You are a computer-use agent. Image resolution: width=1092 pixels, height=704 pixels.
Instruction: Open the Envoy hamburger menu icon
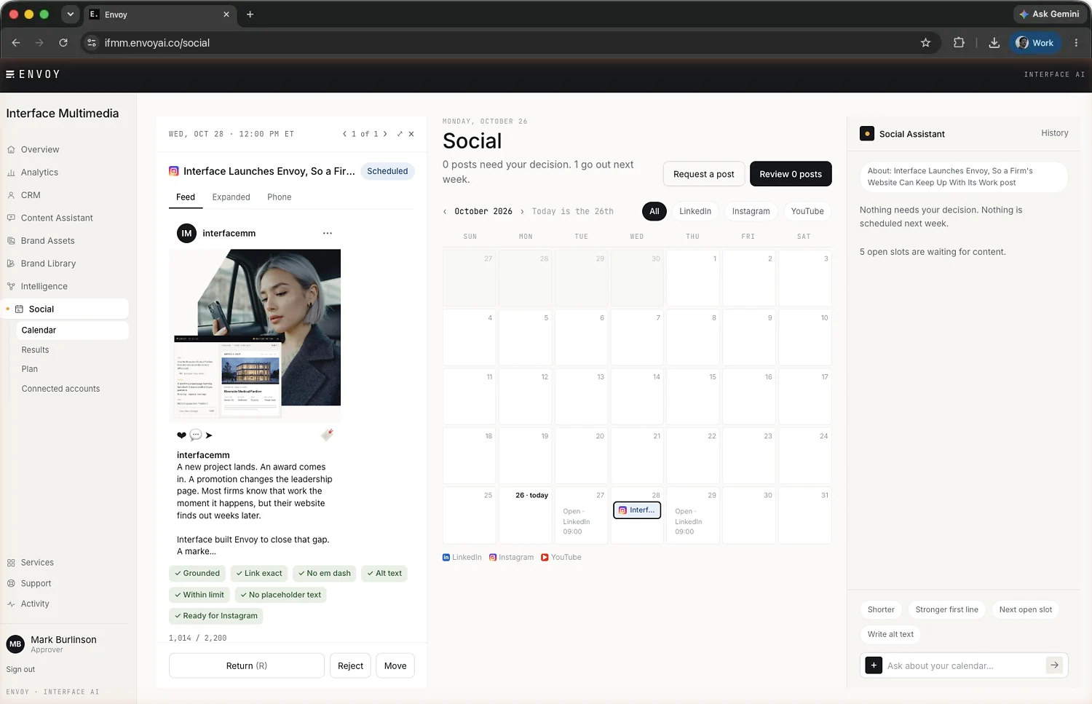(10, 74)
